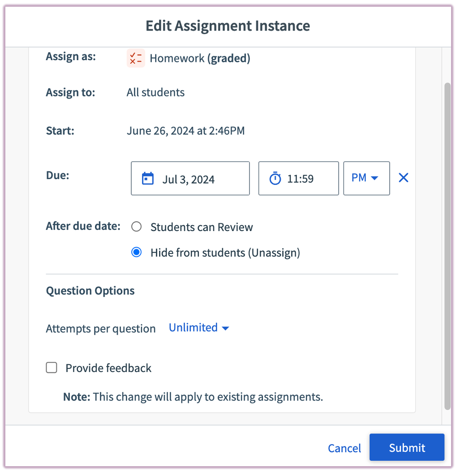Select the Students can Review option
This screenshot has width=456, height=472.
136,227
